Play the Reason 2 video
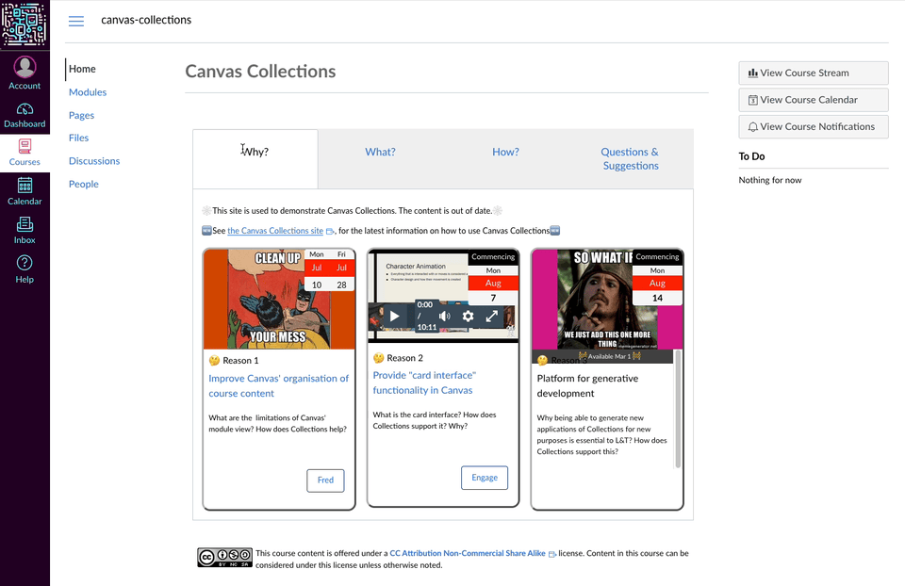The width and height of the screenshot is (905, 586). [394, 316]
